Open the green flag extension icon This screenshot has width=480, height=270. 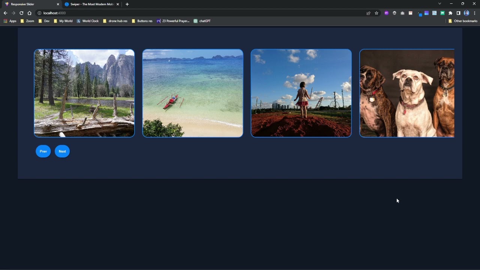[x=442, y=13]
